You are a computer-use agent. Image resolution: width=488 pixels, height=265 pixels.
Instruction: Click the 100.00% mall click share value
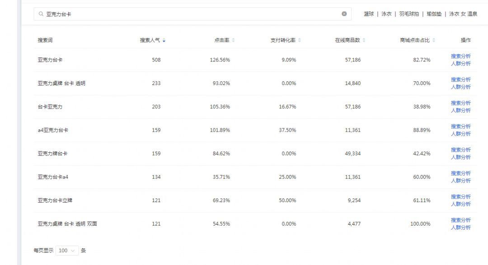tap(420, 223)
